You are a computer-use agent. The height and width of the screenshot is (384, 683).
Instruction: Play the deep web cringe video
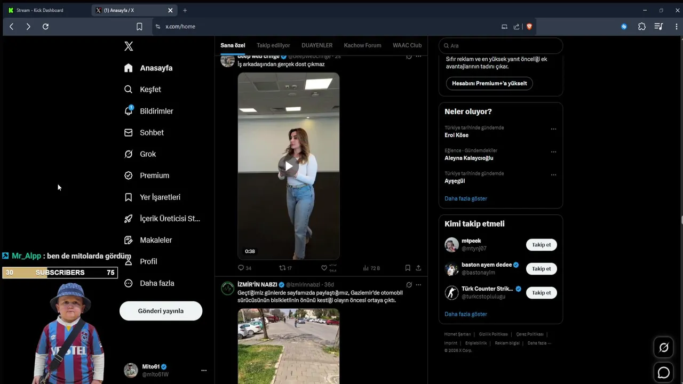pyautogui.click(x=289, y=166)
